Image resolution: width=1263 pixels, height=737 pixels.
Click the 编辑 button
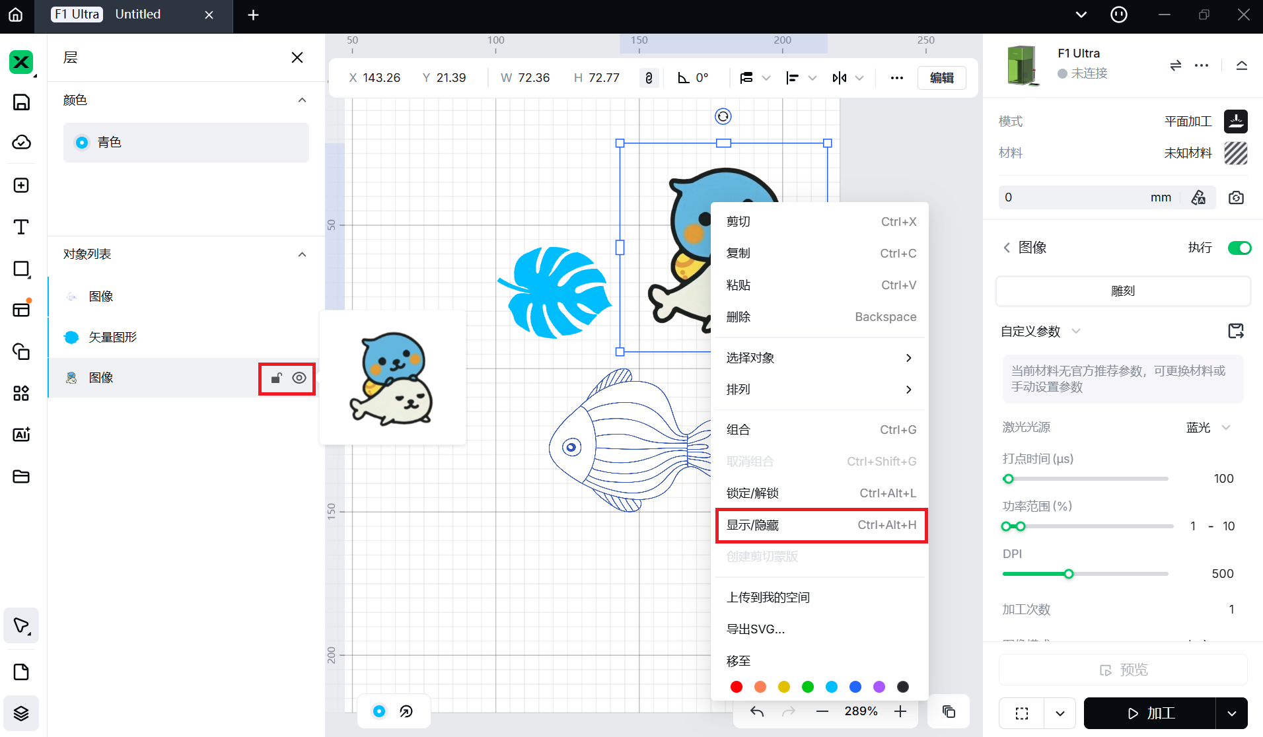click(x=941, y=78)
